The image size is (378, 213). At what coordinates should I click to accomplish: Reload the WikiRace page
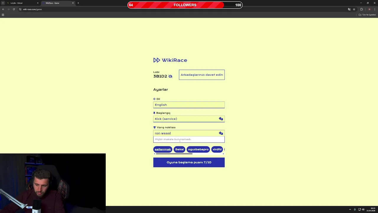pos(14,9)
